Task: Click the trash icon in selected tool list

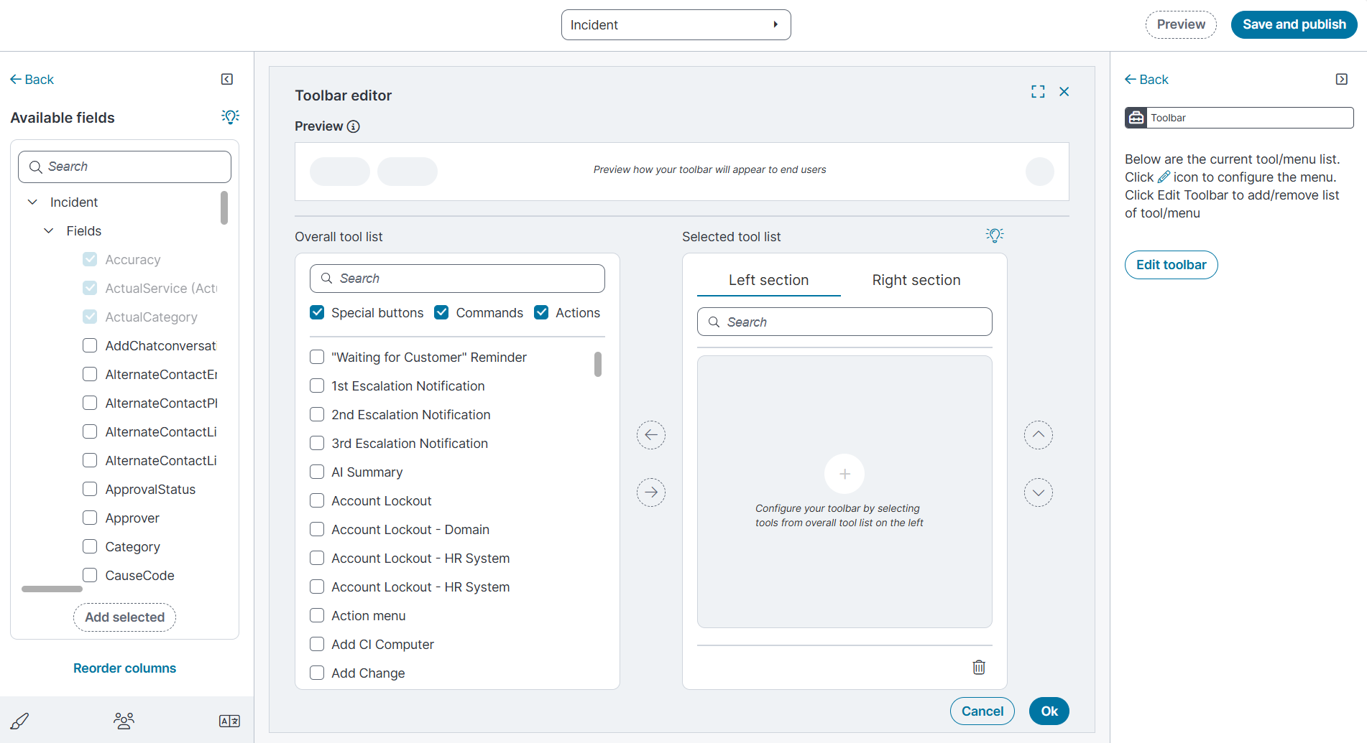Action: click(x=978, y=668)
